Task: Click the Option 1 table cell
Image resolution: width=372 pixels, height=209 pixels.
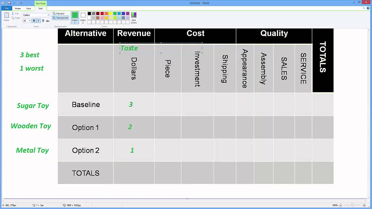Action: pos(85,127)
